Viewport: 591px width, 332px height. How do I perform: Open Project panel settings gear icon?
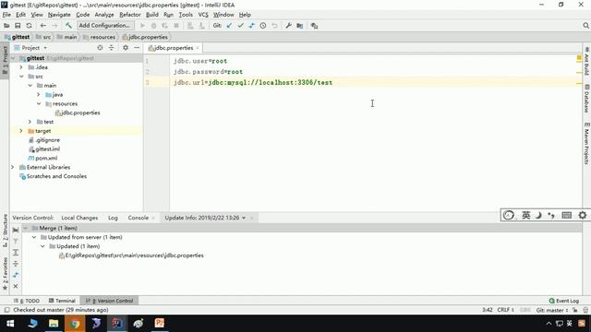[x=126, y=48]
